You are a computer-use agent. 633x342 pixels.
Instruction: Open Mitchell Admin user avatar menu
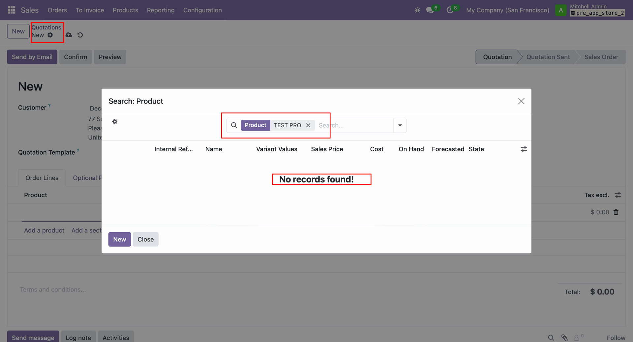[x=560, y=10]
